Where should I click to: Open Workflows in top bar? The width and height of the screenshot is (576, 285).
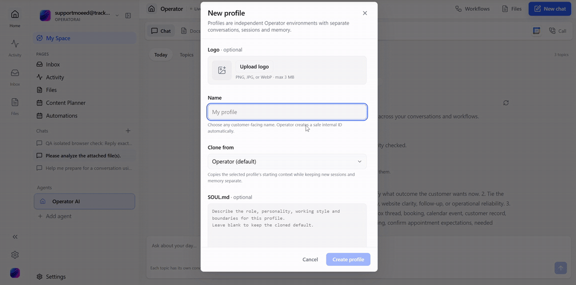pos(473,9)
